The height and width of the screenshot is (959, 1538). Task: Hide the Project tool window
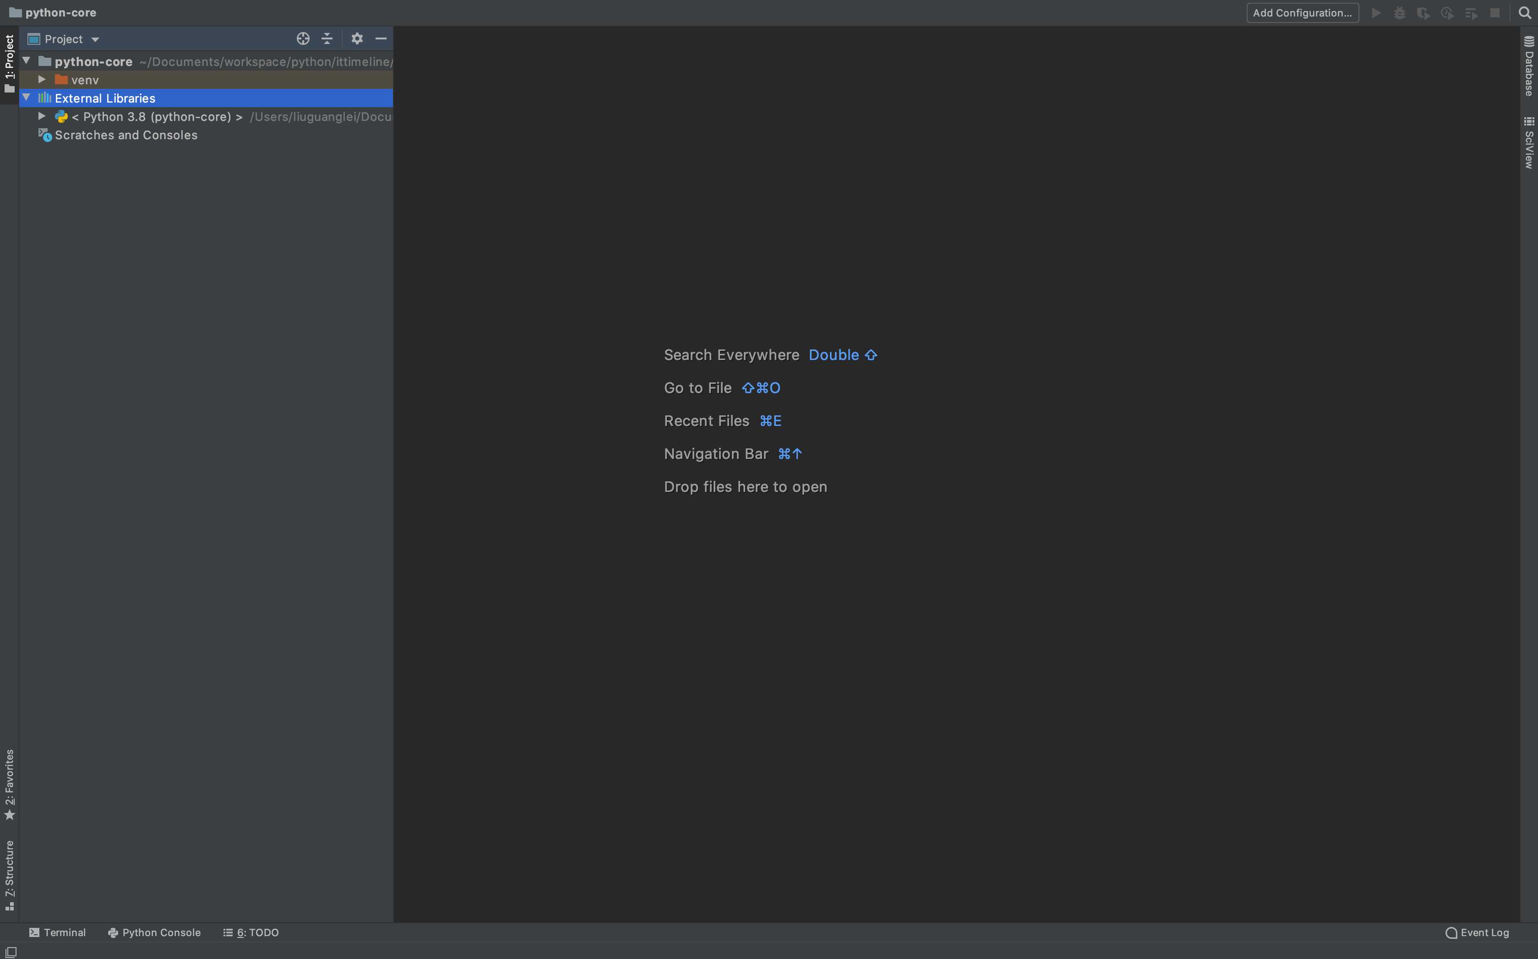381,38
